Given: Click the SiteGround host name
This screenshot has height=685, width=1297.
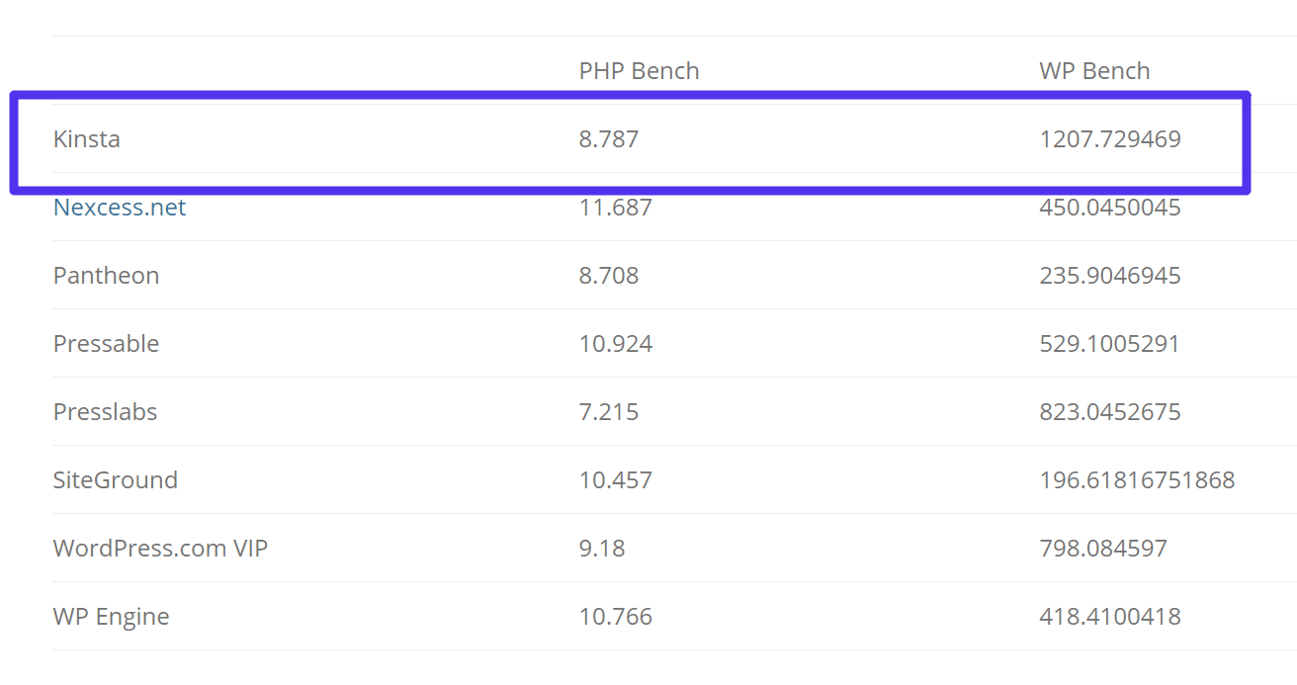Looking at the screenshot, I should (116, 480).
